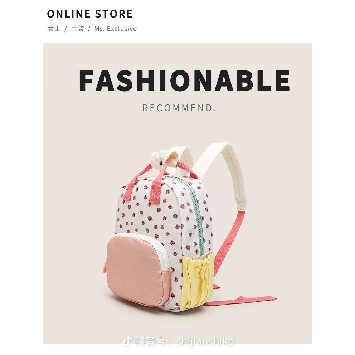Click the RECOMMEND. subtitle text
Screen dimensions: 355x355
coord(179,108)
